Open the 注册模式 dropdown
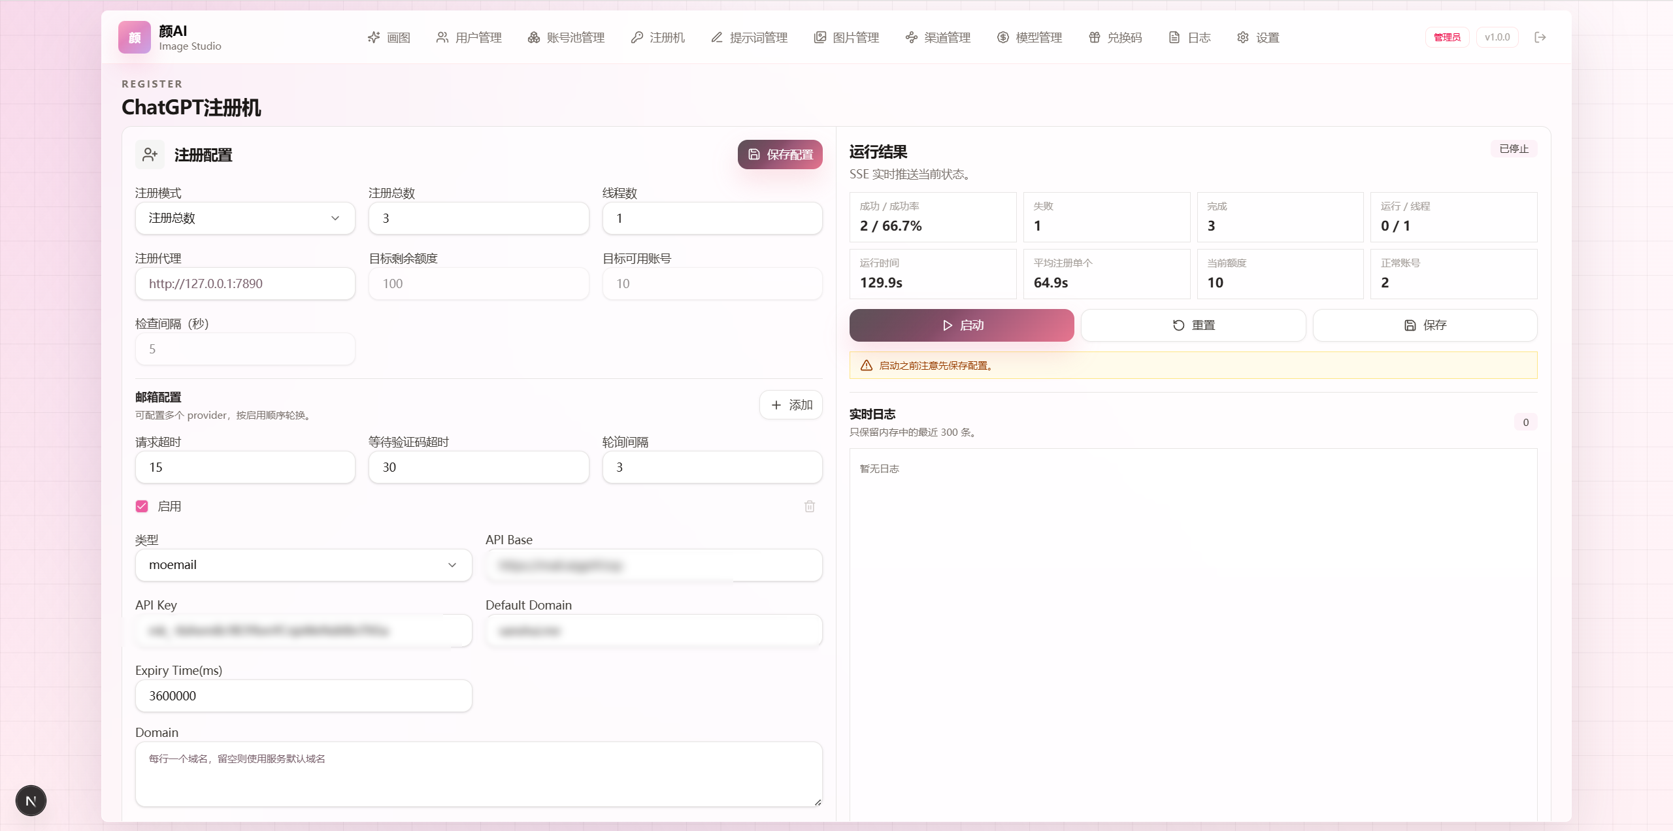Viewport: 1673px width, 831px height. [x=245, y=218]
